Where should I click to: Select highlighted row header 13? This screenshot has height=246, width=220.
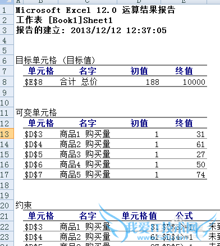coord(7,134)
